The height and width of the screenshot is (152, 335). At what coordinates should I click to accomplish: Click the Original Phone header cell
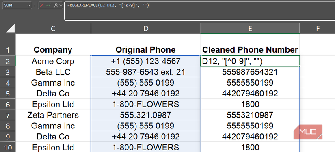pyautogui.click(x=146, y=45)
